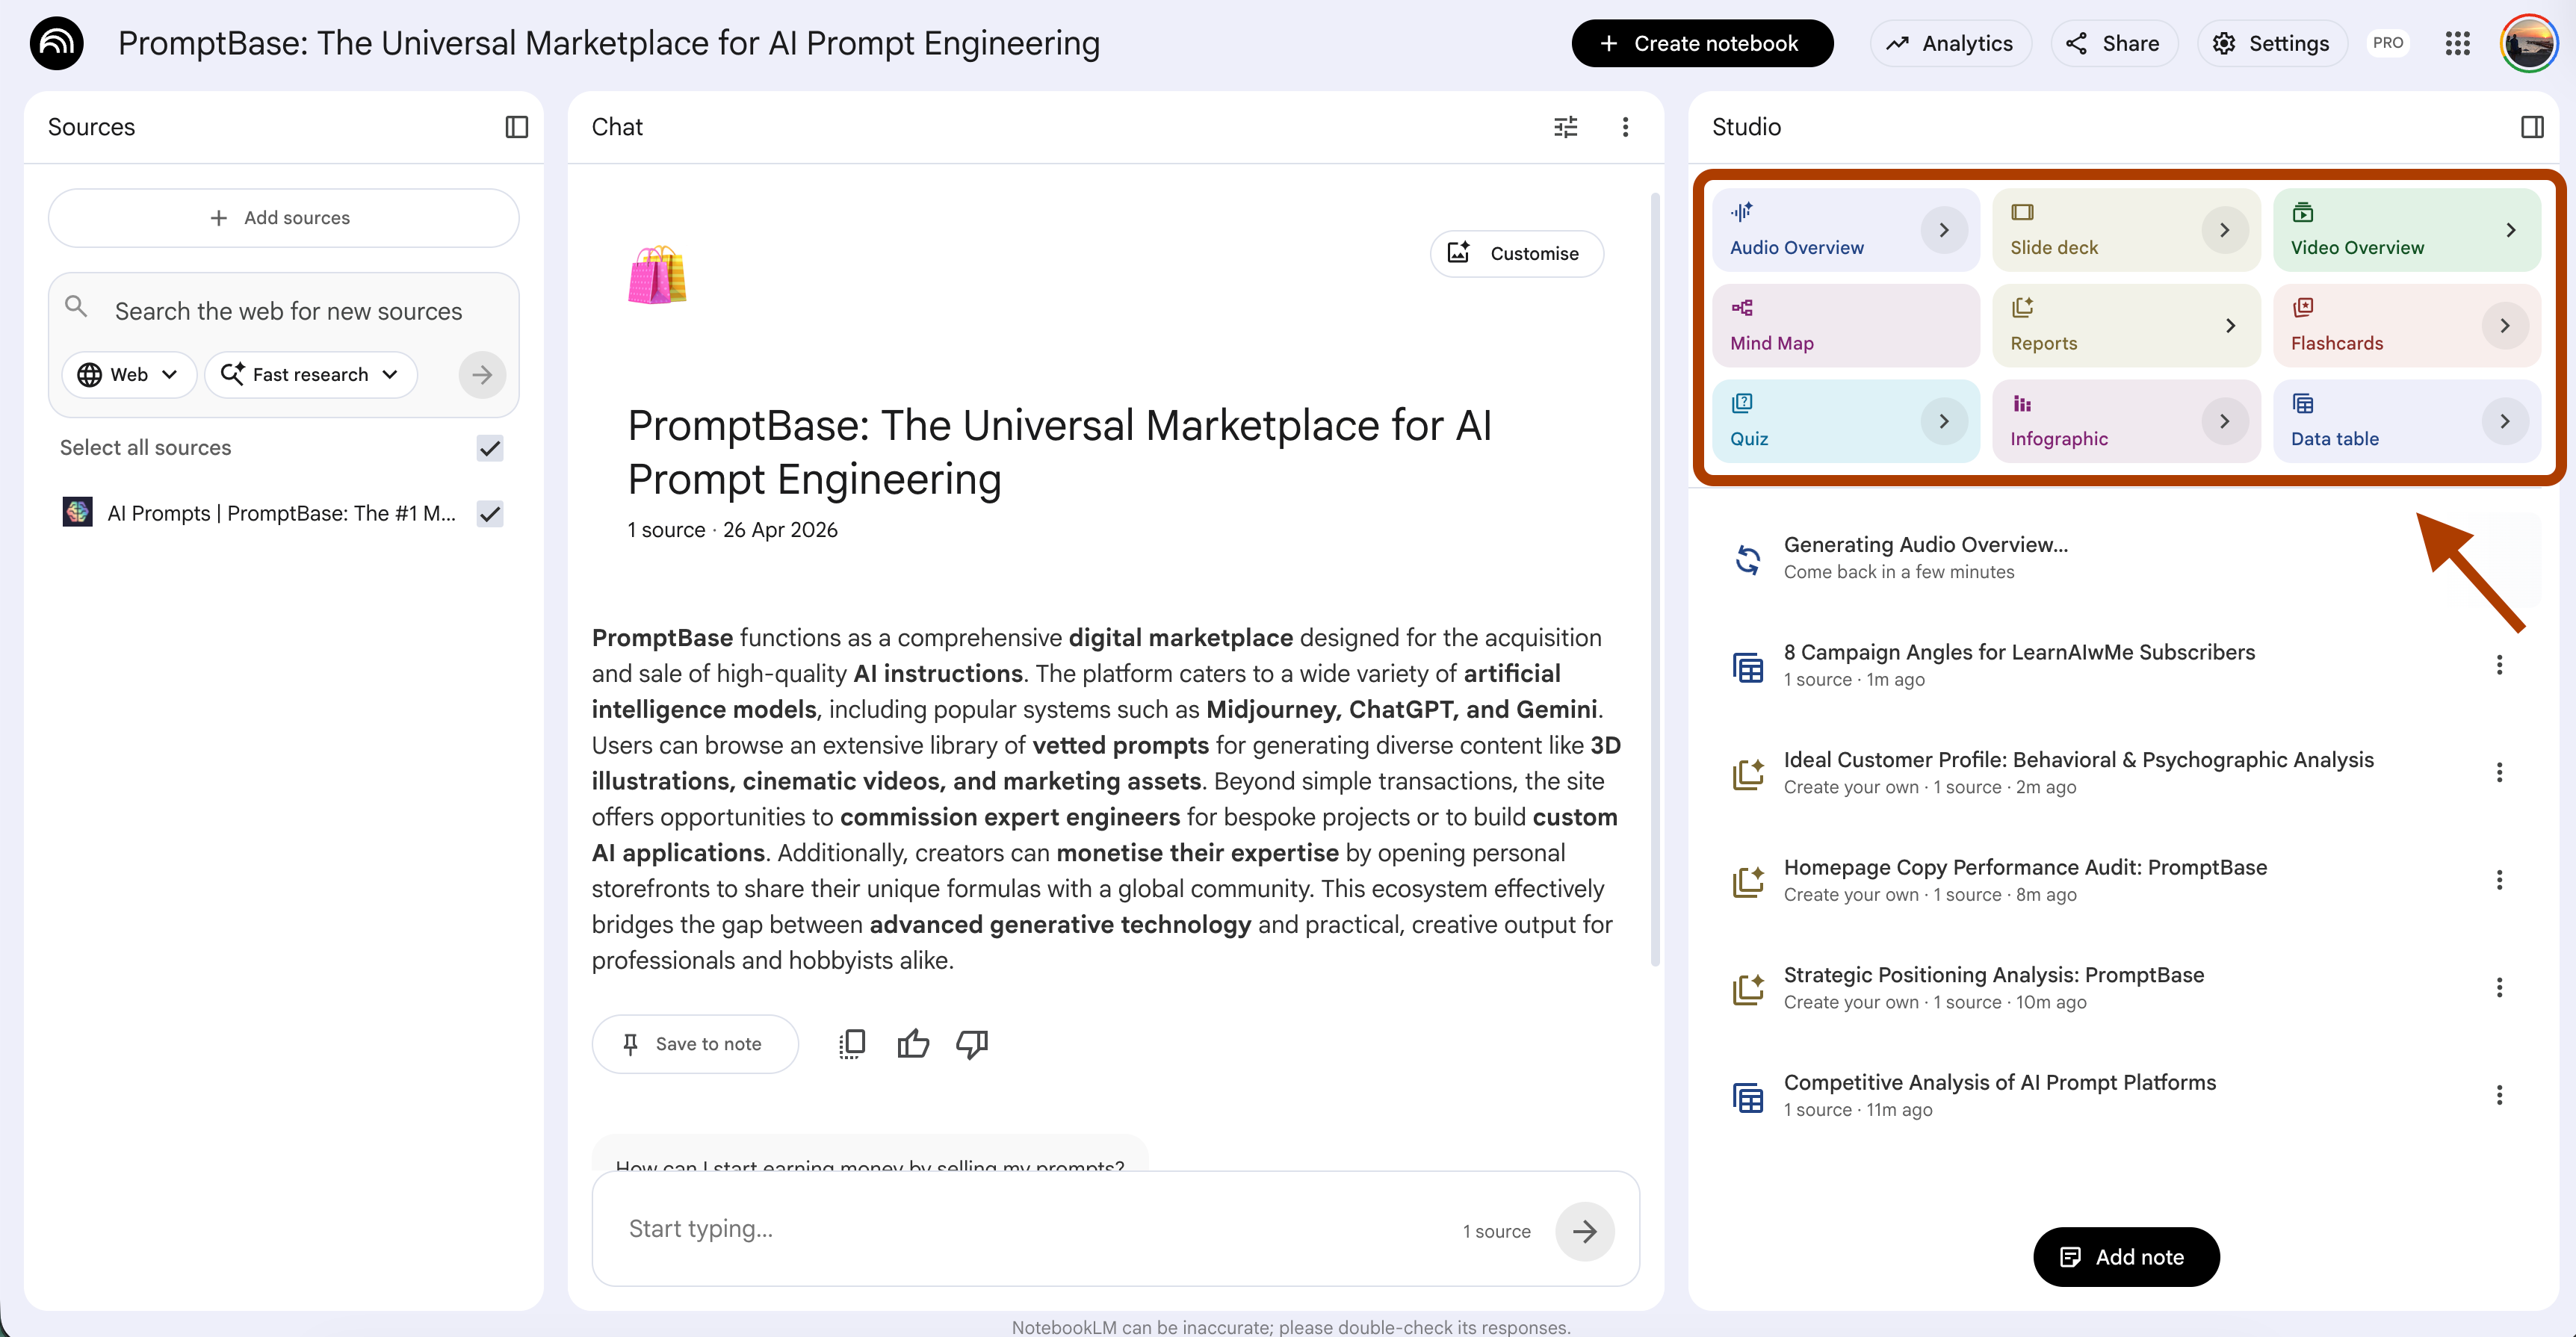Collapse the Sources panel icon
The image size is (2576, 1337).
[x=516, y=127]
